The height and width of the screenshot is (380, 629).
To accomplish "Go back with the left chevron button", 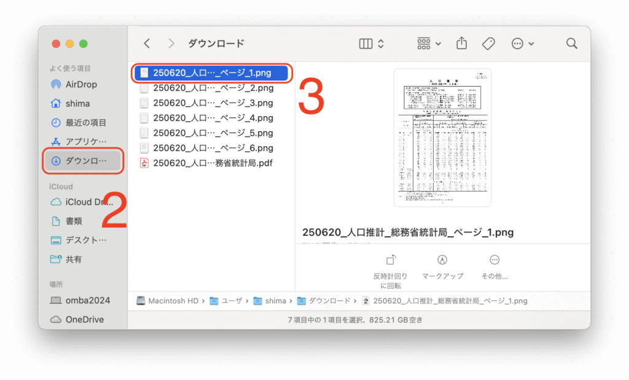I will 147,44.
